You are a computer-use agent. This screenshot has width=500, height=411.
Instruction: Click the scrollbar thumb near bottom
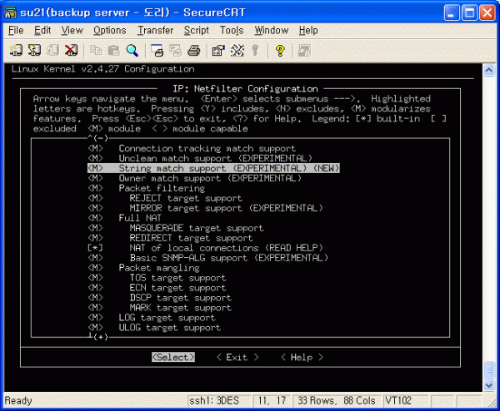[489, 370]
